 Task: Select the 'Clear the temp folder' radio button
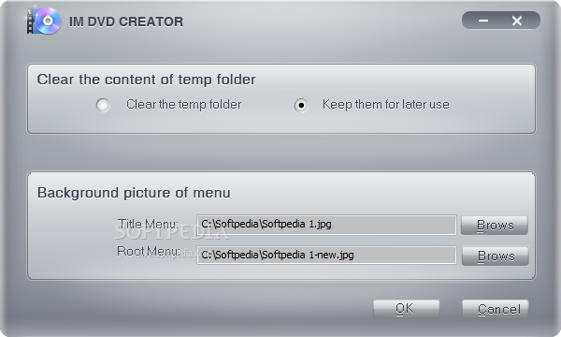point(103,105)
